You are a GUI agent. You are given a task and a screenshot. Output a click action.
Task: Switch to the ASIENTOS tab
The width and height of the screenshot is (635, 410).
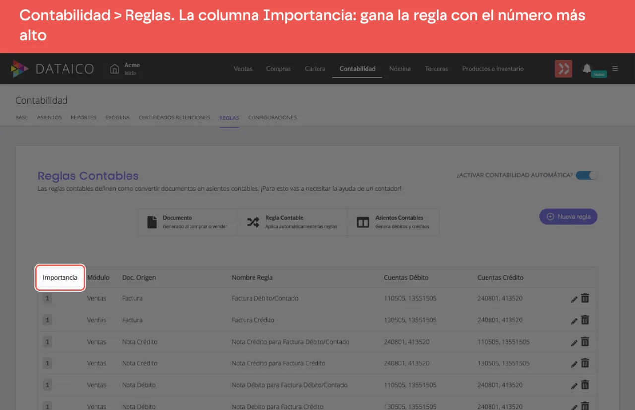point(49,117)
